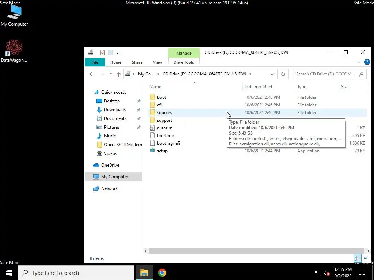Click the autorun file icon

tap(153, 128)
